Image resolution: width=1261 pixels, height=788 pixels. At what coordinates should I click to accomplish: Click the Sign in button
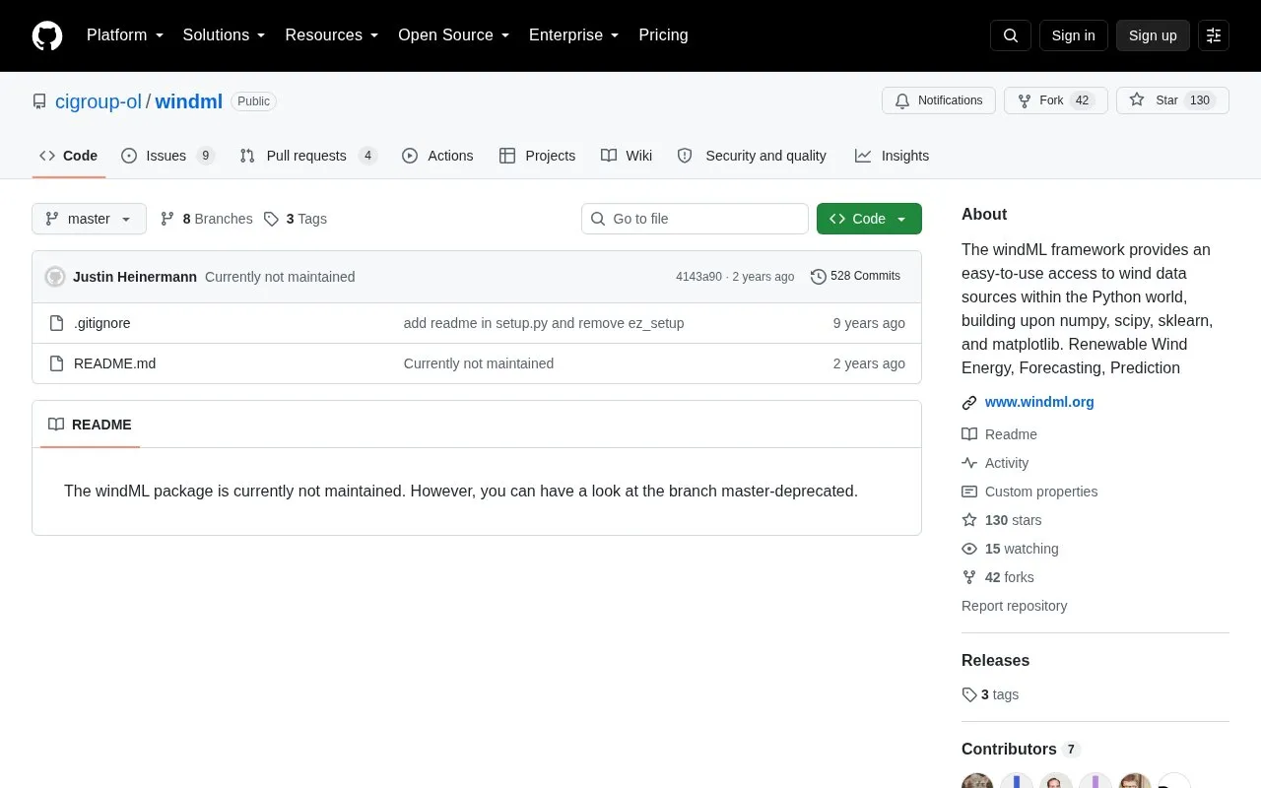pos(1073,35)
